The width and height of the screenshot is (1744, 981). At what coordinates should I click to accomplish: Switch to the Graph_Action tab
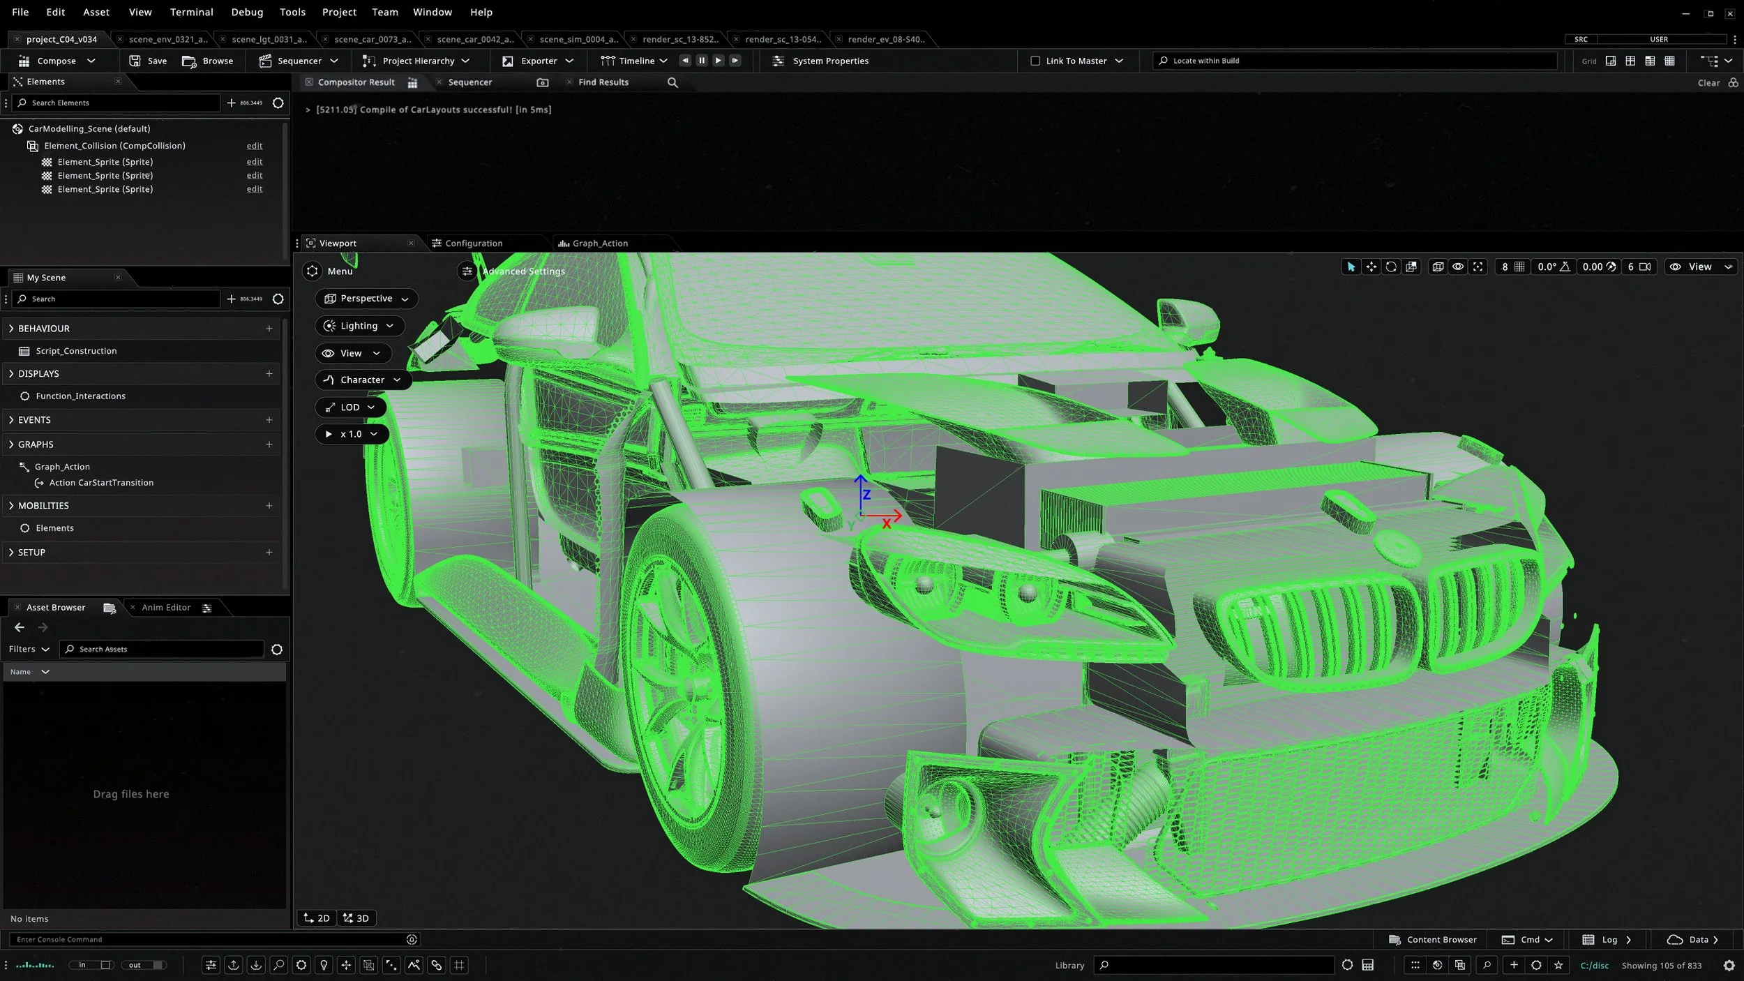click(x=593, y=244)
